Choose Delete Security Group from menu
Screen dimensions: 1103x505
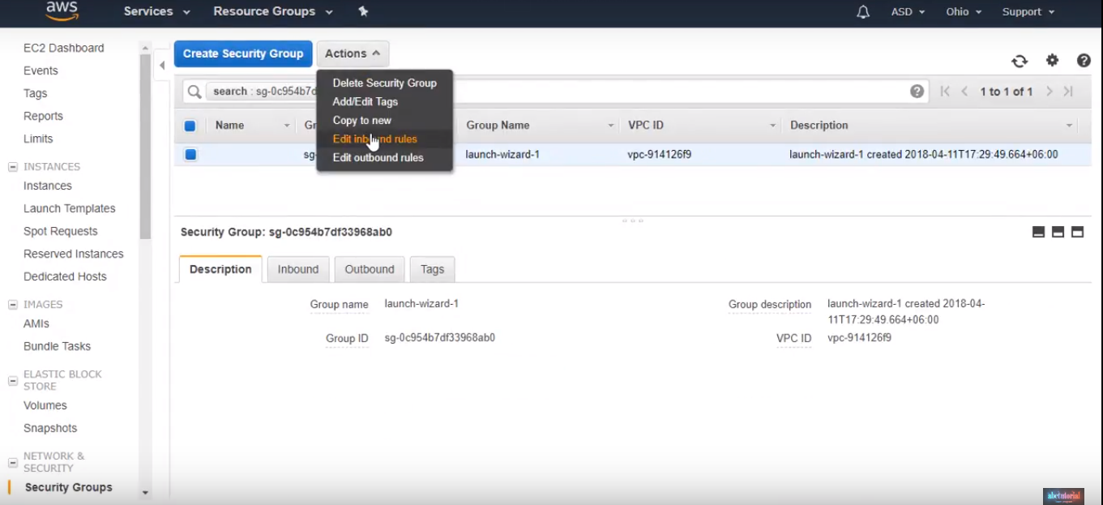point(384,83)
